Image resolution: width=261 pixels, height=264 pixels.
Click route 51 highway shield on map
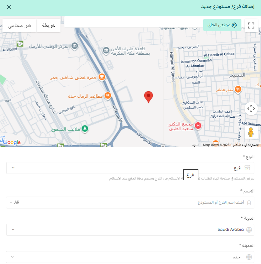click(20, 44)
